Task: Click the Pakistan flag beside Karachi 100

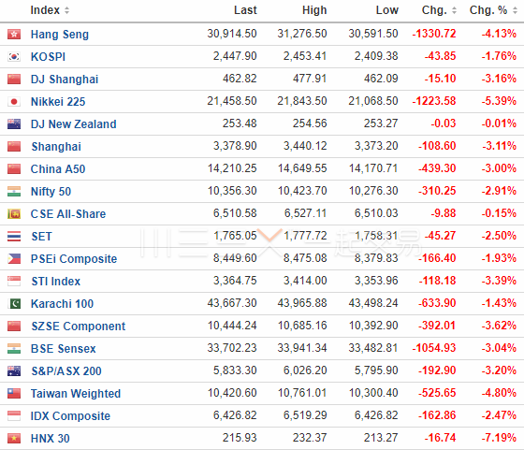Action: (14, 304)
